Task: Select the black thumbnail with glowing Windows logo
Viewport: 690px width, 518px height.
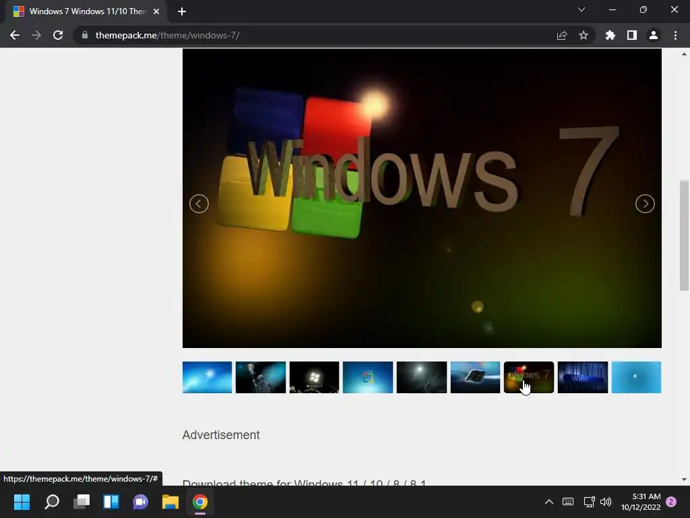Action: (314, 378)
